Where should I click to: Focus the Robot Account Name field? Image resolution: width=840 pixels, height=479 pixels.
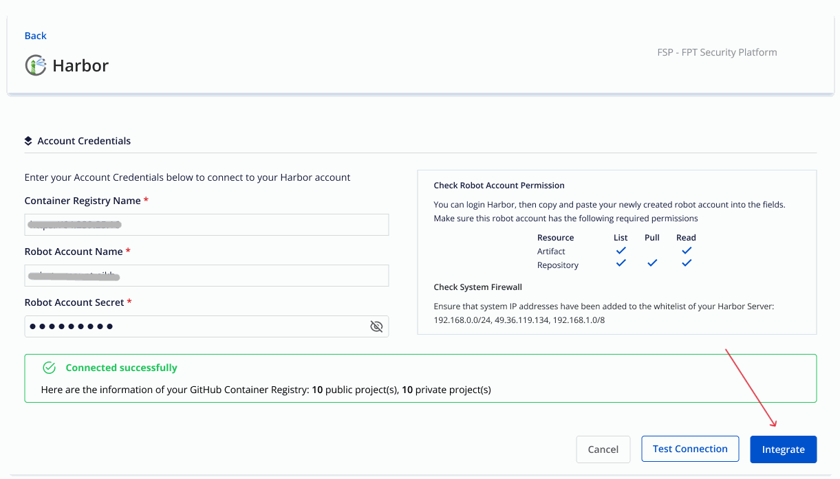206,276
